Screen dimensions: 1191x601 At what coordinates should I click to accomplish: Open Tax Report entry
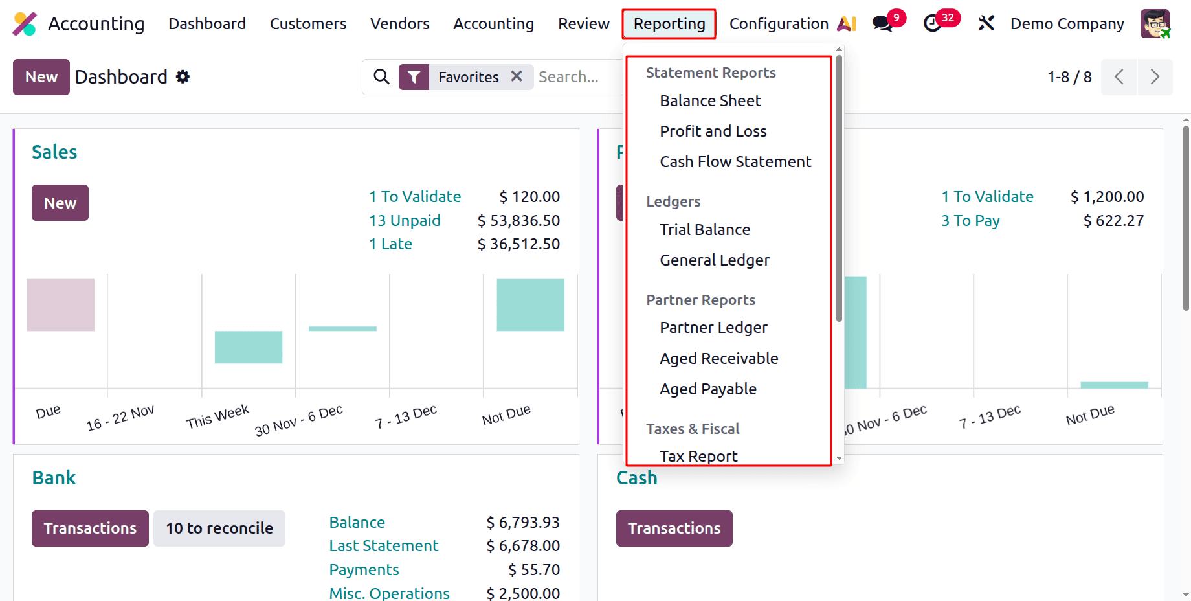coord(698,457)
